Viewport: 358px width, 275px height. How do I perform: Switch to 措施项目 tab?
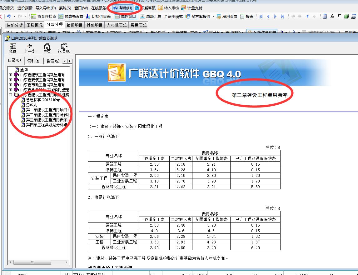point(75,25)
